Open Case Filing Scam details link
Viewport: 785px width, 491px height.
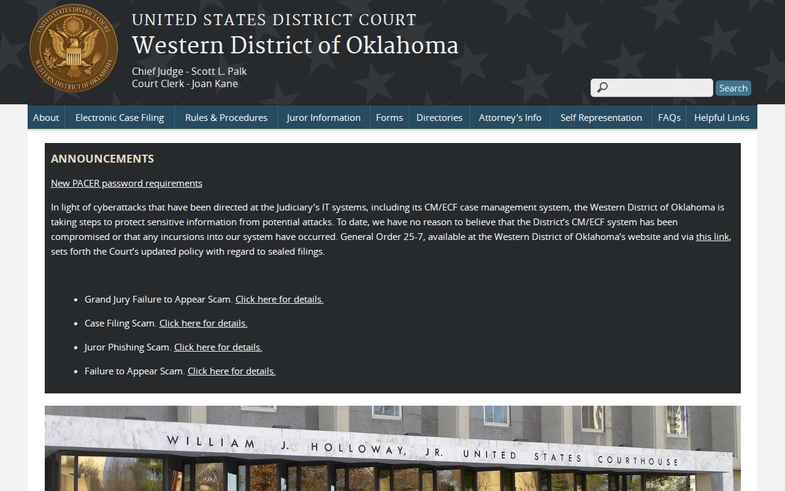click(203, 323)
